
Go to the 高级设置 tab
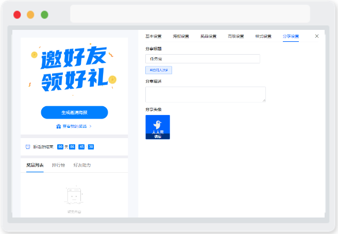point(236,36)
